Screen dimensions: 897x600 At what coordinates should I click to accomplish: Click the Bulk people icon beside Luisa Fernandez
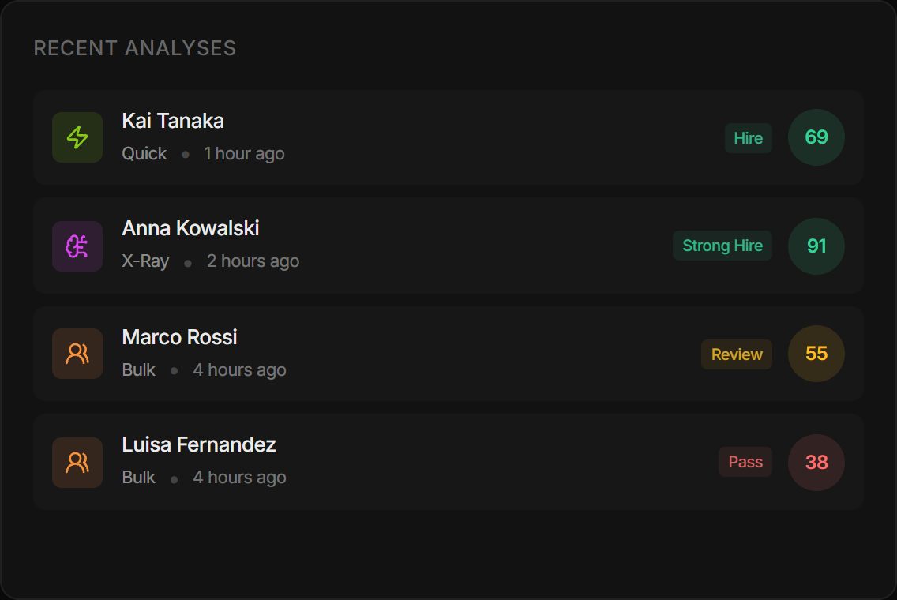77,463
